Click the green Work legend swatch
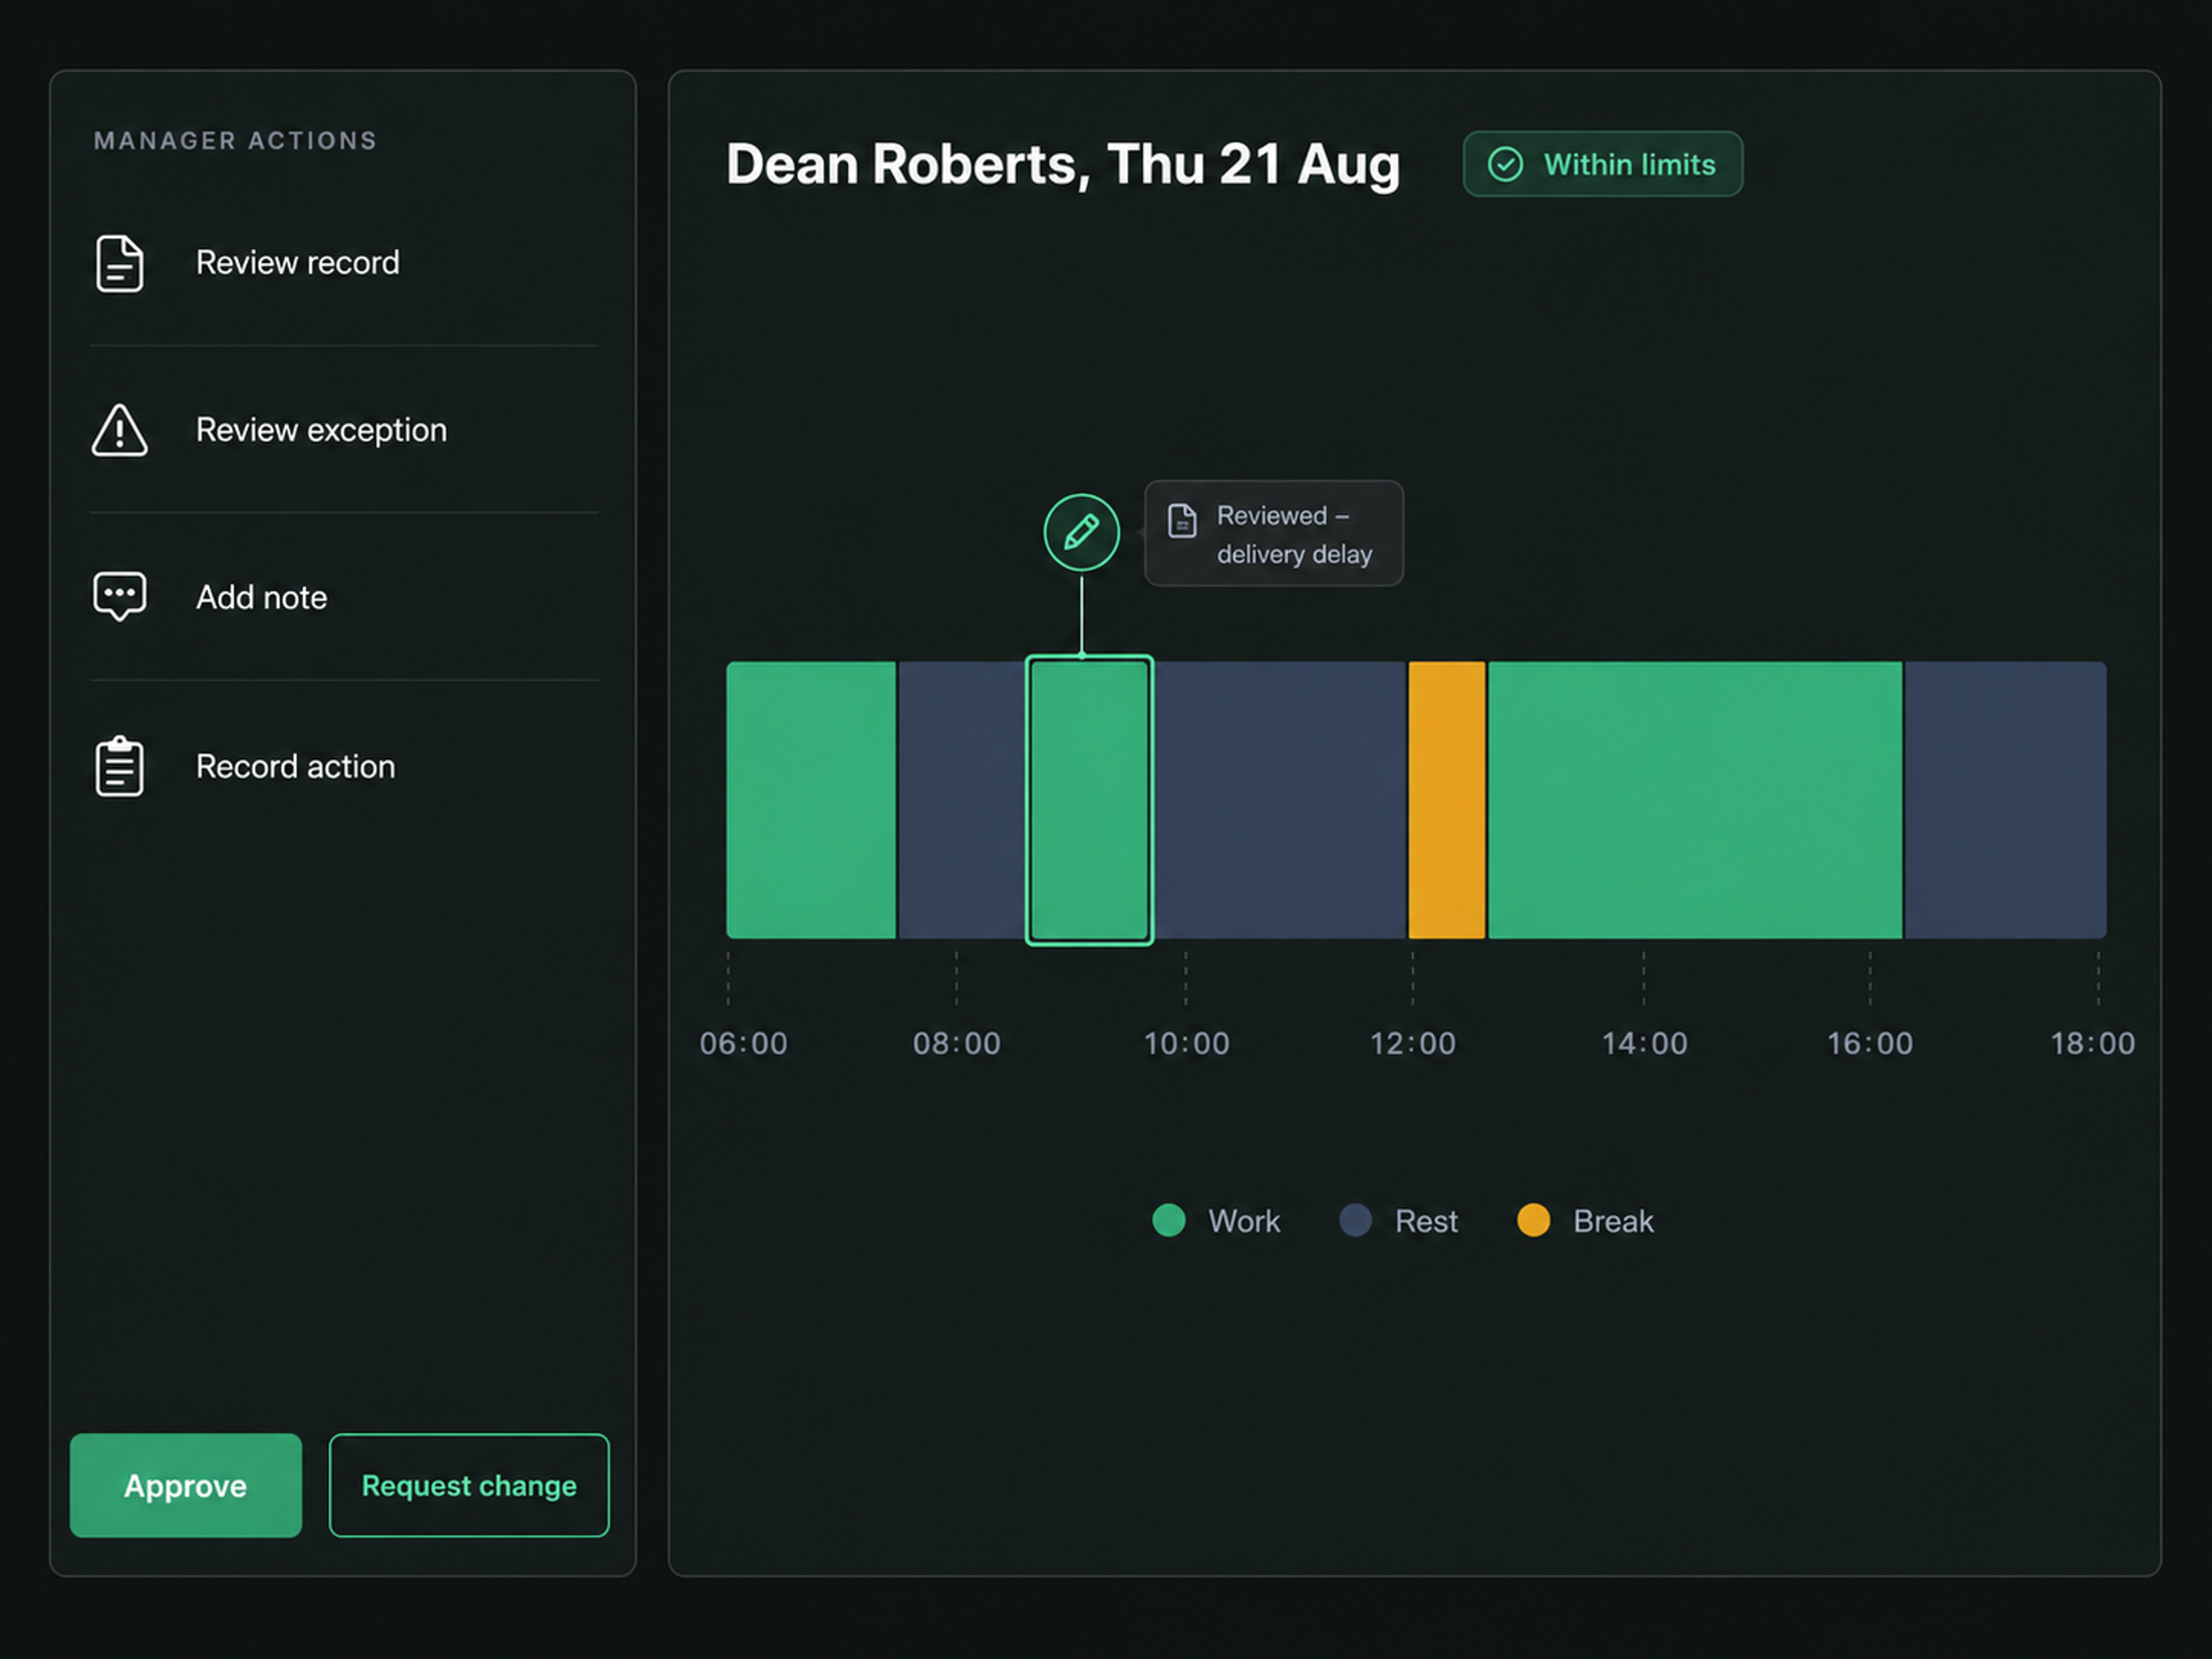Screen dimensions: 2212x1659 click(1169, 1220)
